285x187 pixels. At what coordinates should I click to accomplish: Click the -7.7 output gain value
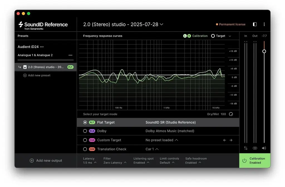click(264, 36)
